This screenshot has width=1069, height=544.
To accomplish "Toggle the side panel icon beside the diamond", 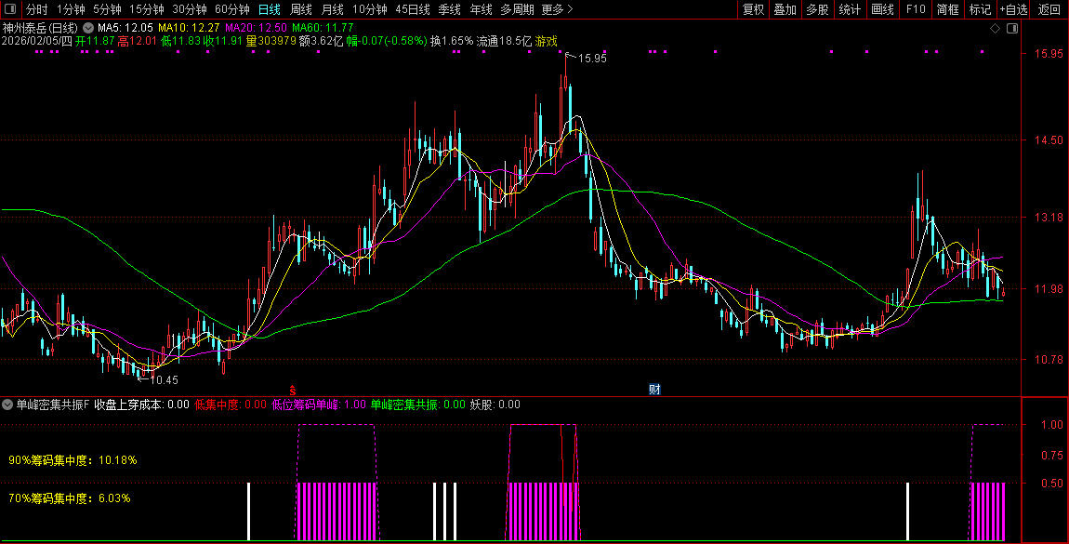I will [1011, 29].
